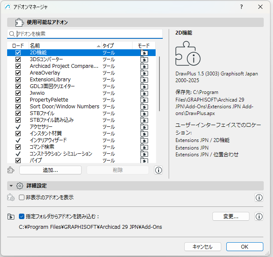
Task: Click info icon next to 変更 button
Action: click(259, 217)
